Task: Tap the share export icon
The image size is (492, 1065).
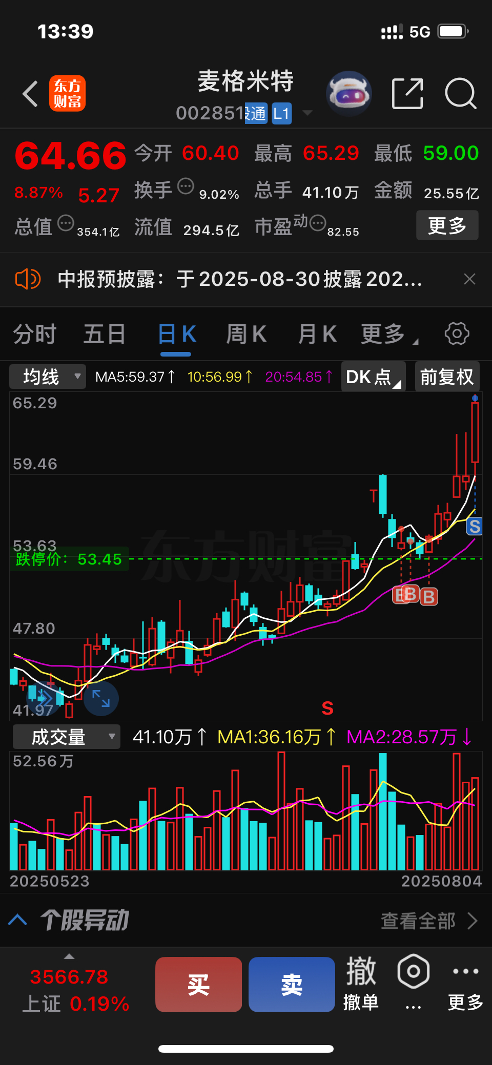Action: 407,94
